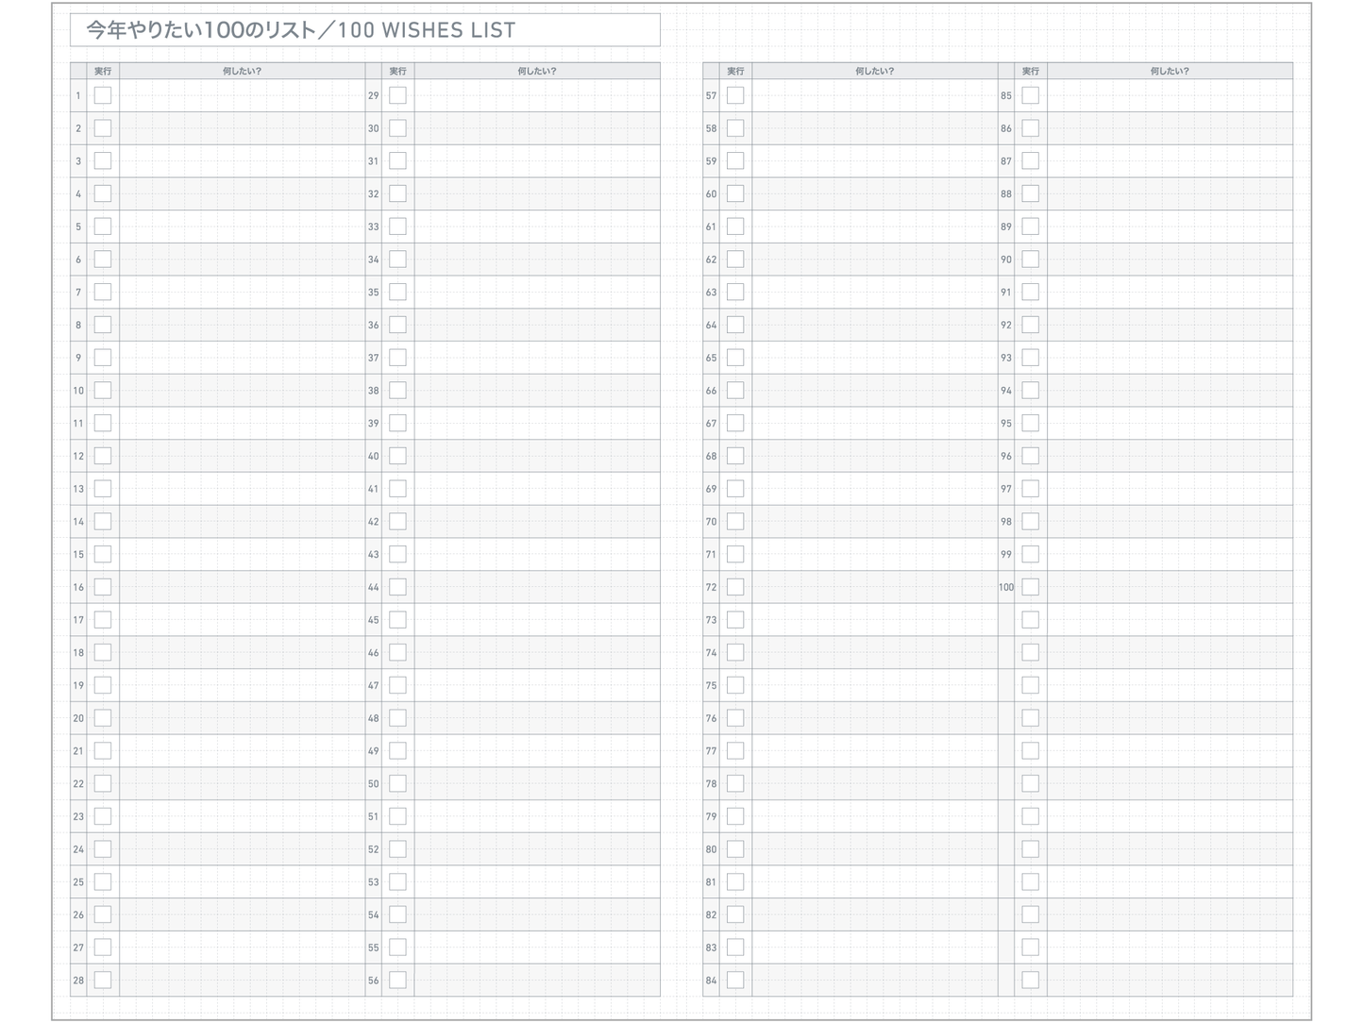1364x1023 pixels.
Task: Check the box for wish 21
Action: [x=103, y=750]
